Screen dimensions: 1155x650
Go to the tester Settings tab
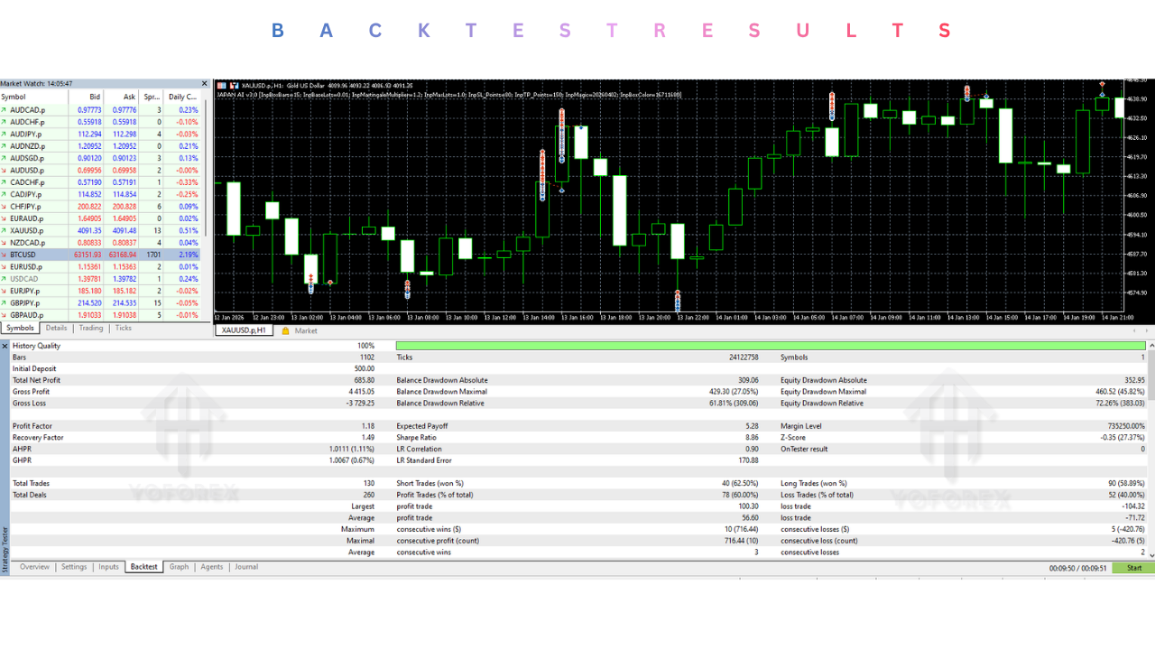(x=74, y=567)
